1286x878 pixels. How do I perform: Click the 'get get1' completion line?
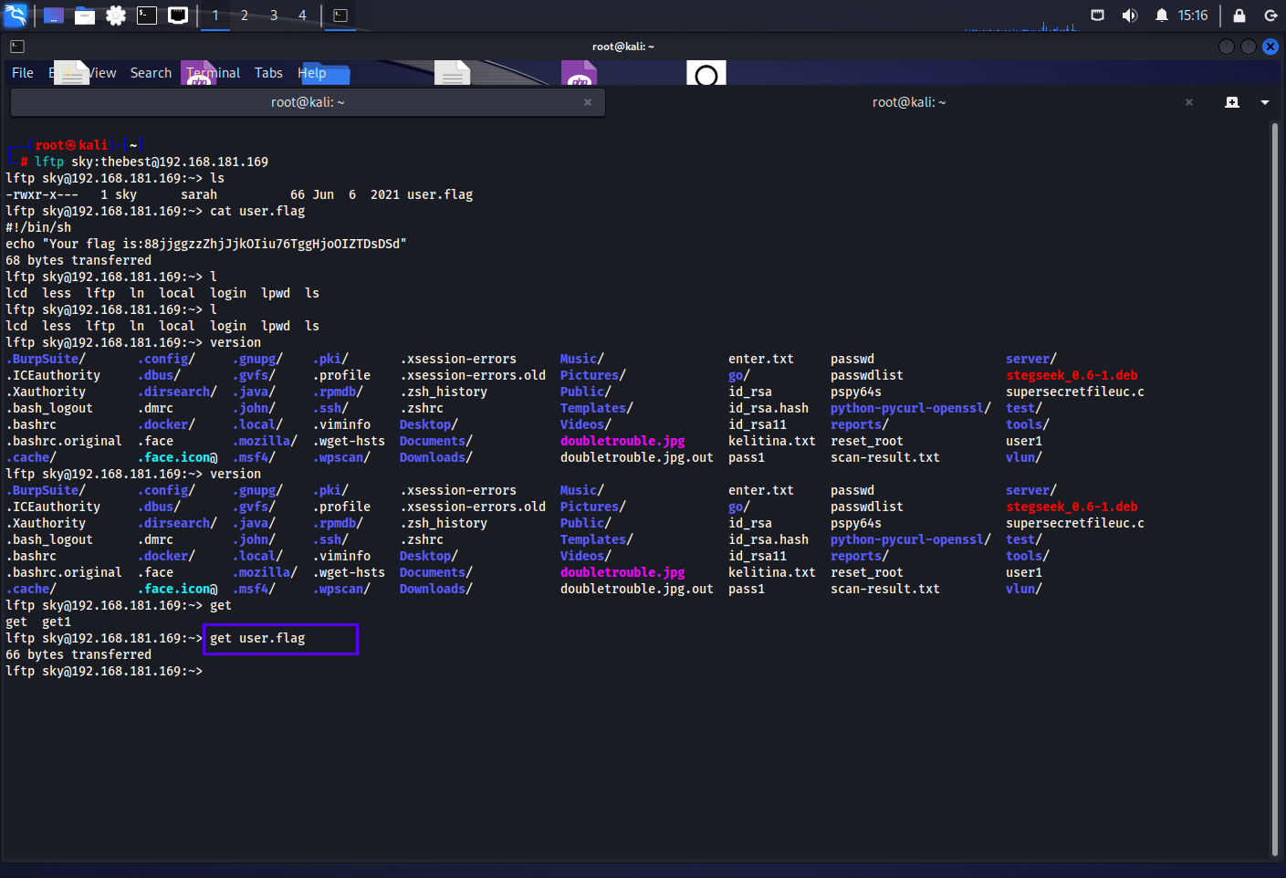[x=38, y=622]
